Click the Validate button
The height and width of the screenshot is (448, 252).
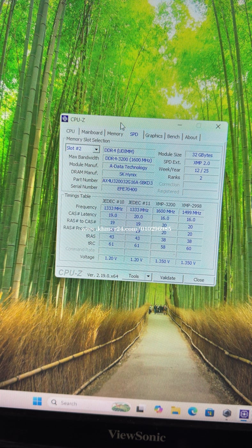[x=168, y=278]
